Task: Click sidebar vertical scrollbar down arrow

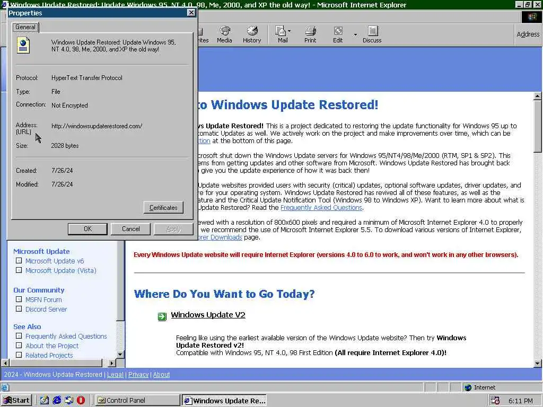Action: coord(120,354)
